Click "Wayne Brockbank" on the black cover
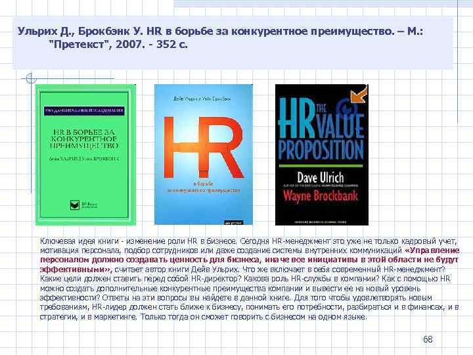 coord(321,196)
